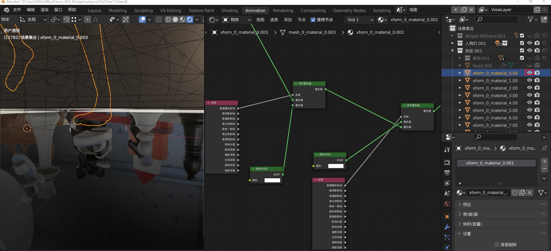
Task: Open the Tool properties tab
Action: (x=447, y=149)
